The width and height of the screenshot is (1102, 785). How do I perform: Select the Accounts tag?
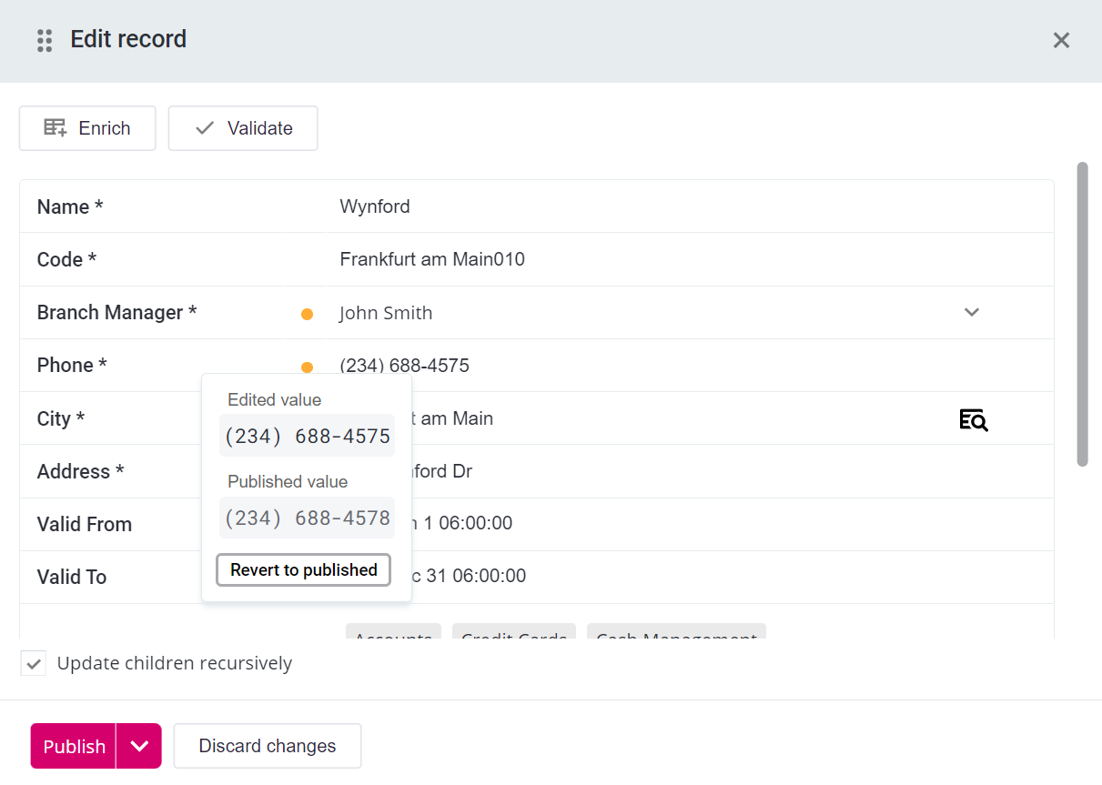tap(393, 635)
